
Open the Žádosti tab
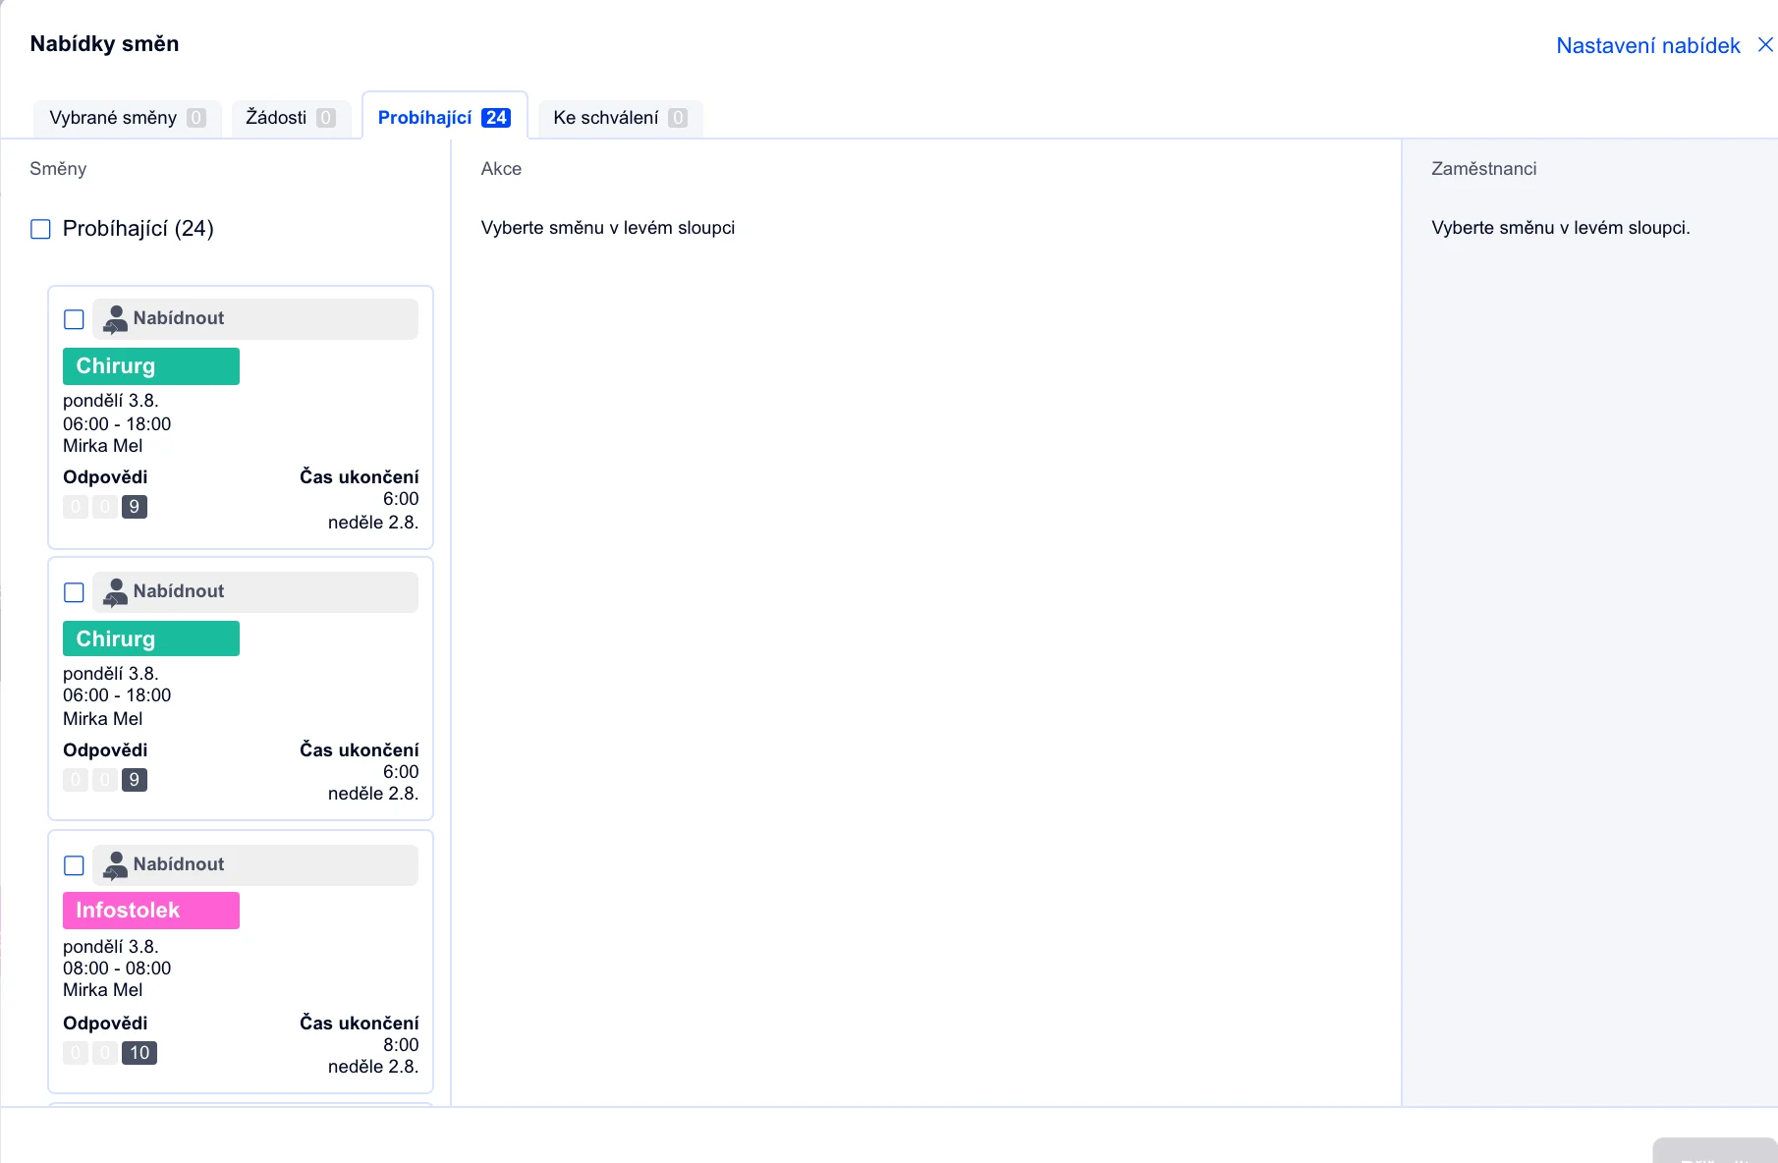pos(291,118)
